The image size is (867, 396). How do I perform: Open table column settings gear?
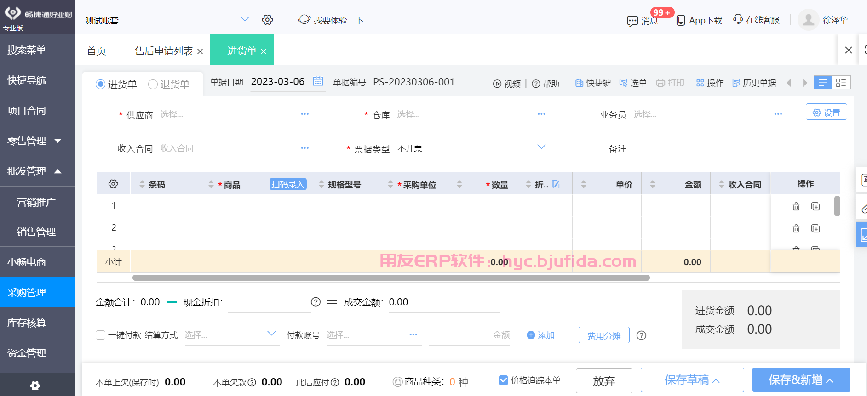click(x=113, y=184)
